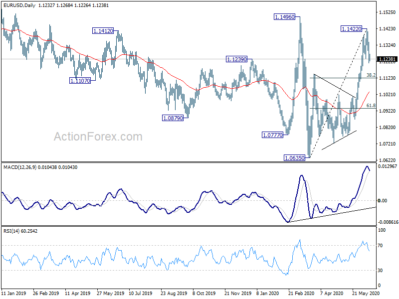Click the 1.08790 price label
399x299 pixels.
[173, 118]
